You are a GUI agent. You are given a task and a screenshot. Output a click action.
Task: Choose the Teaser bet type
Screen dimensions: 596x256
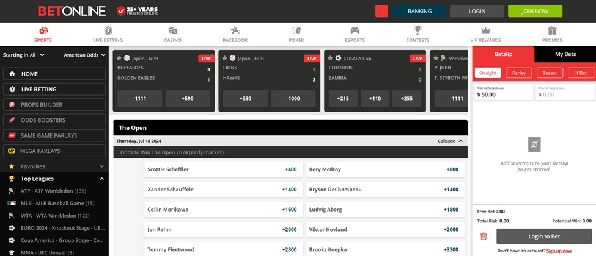pos(550,73)
